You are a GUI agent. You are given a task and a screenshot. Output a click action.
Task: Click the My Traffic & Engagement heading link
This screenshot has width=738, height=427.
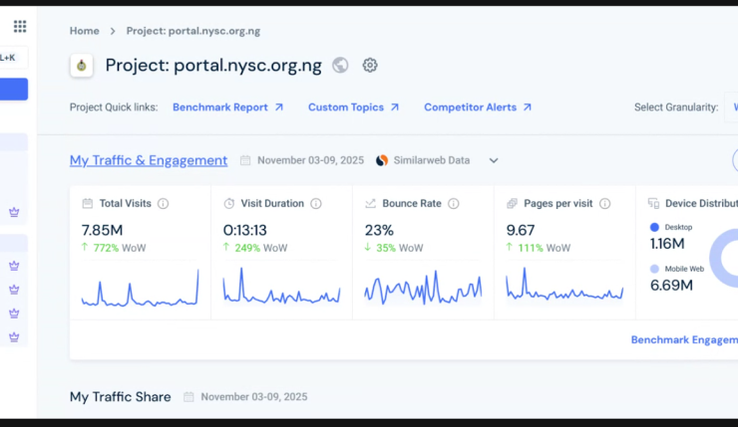149,160
